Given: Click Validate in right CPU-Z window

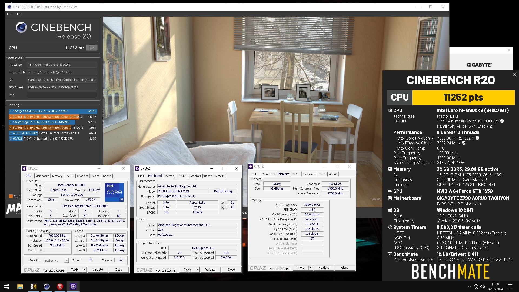Looking at the screenshot, I should tap(324, 268).
